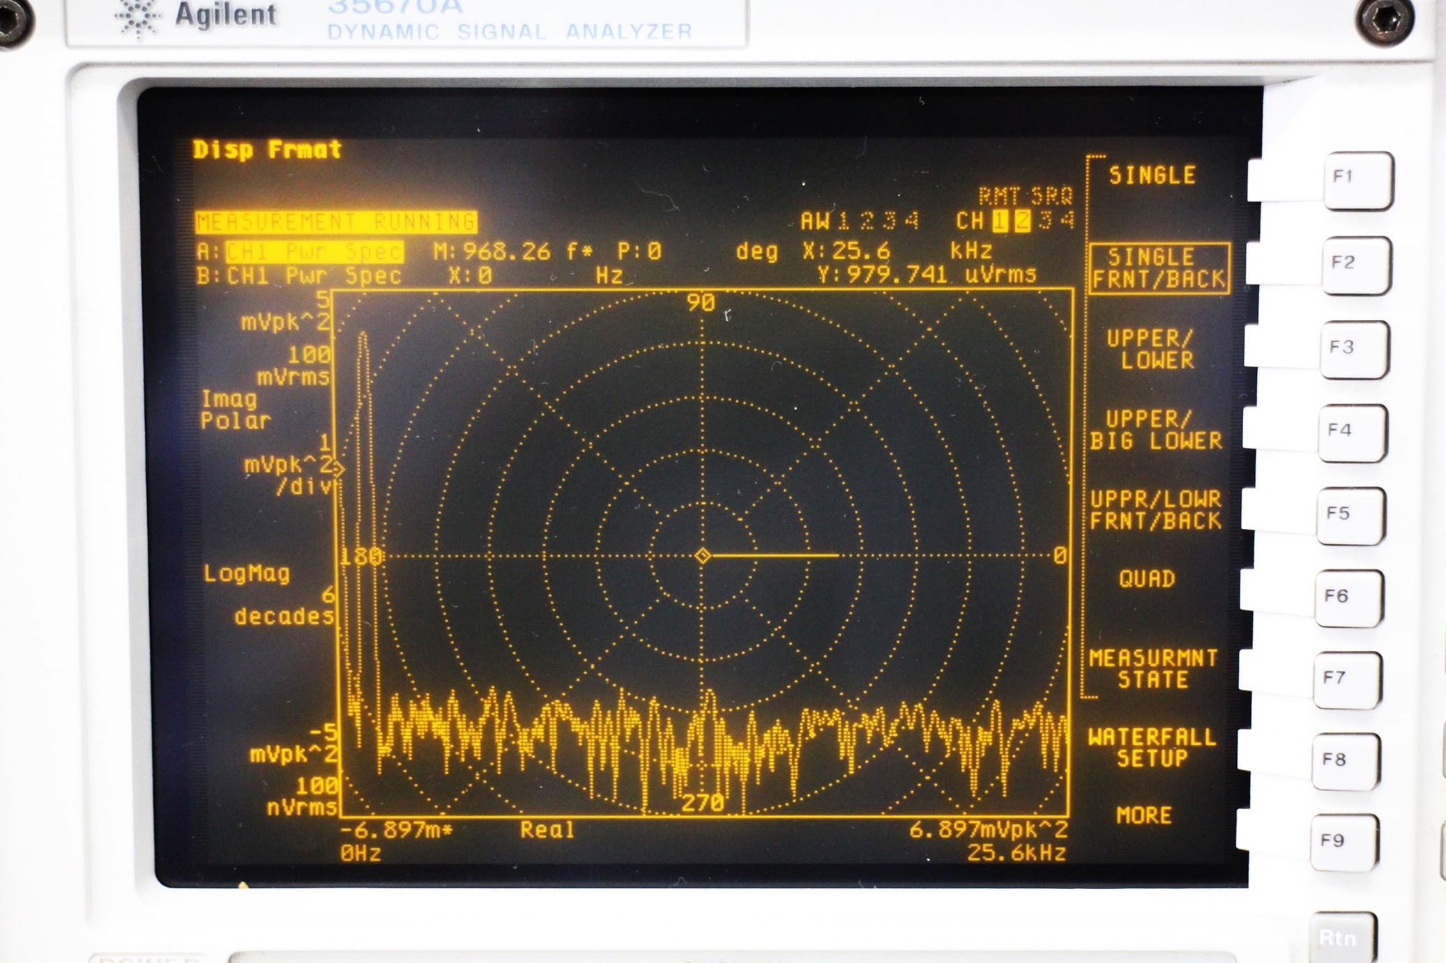The height and width of the screenshot is (963, 1446).
Task: Click the 25.6kHz stop frequency label
Action: 1017,853
